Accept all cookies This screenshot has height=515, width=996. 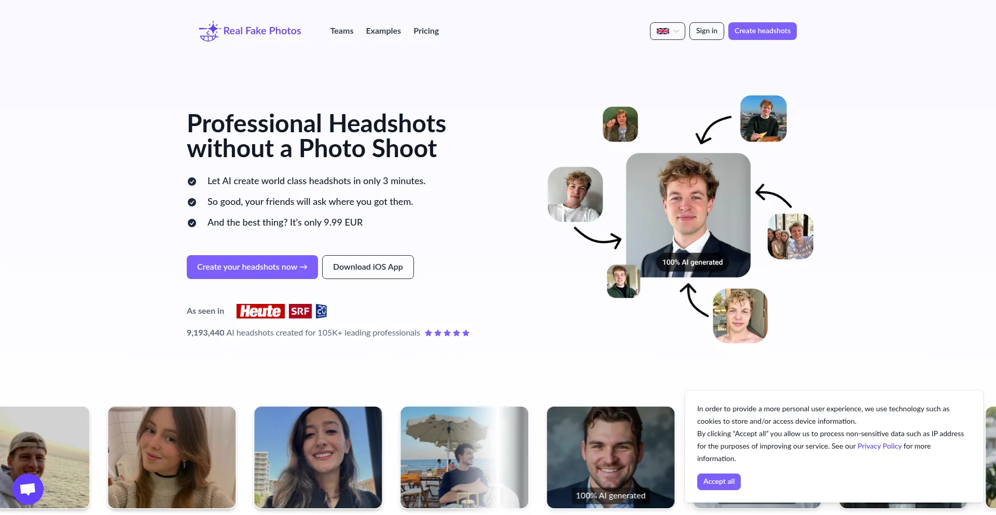click(718, 482)
